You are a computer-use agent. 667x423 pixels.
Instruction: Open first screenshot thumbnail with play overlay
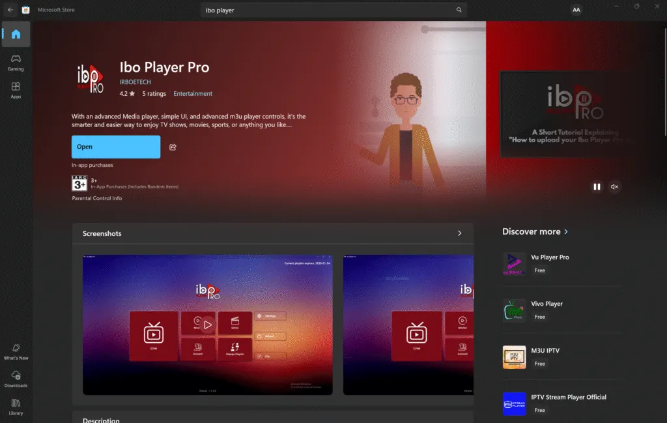(208, 325)
